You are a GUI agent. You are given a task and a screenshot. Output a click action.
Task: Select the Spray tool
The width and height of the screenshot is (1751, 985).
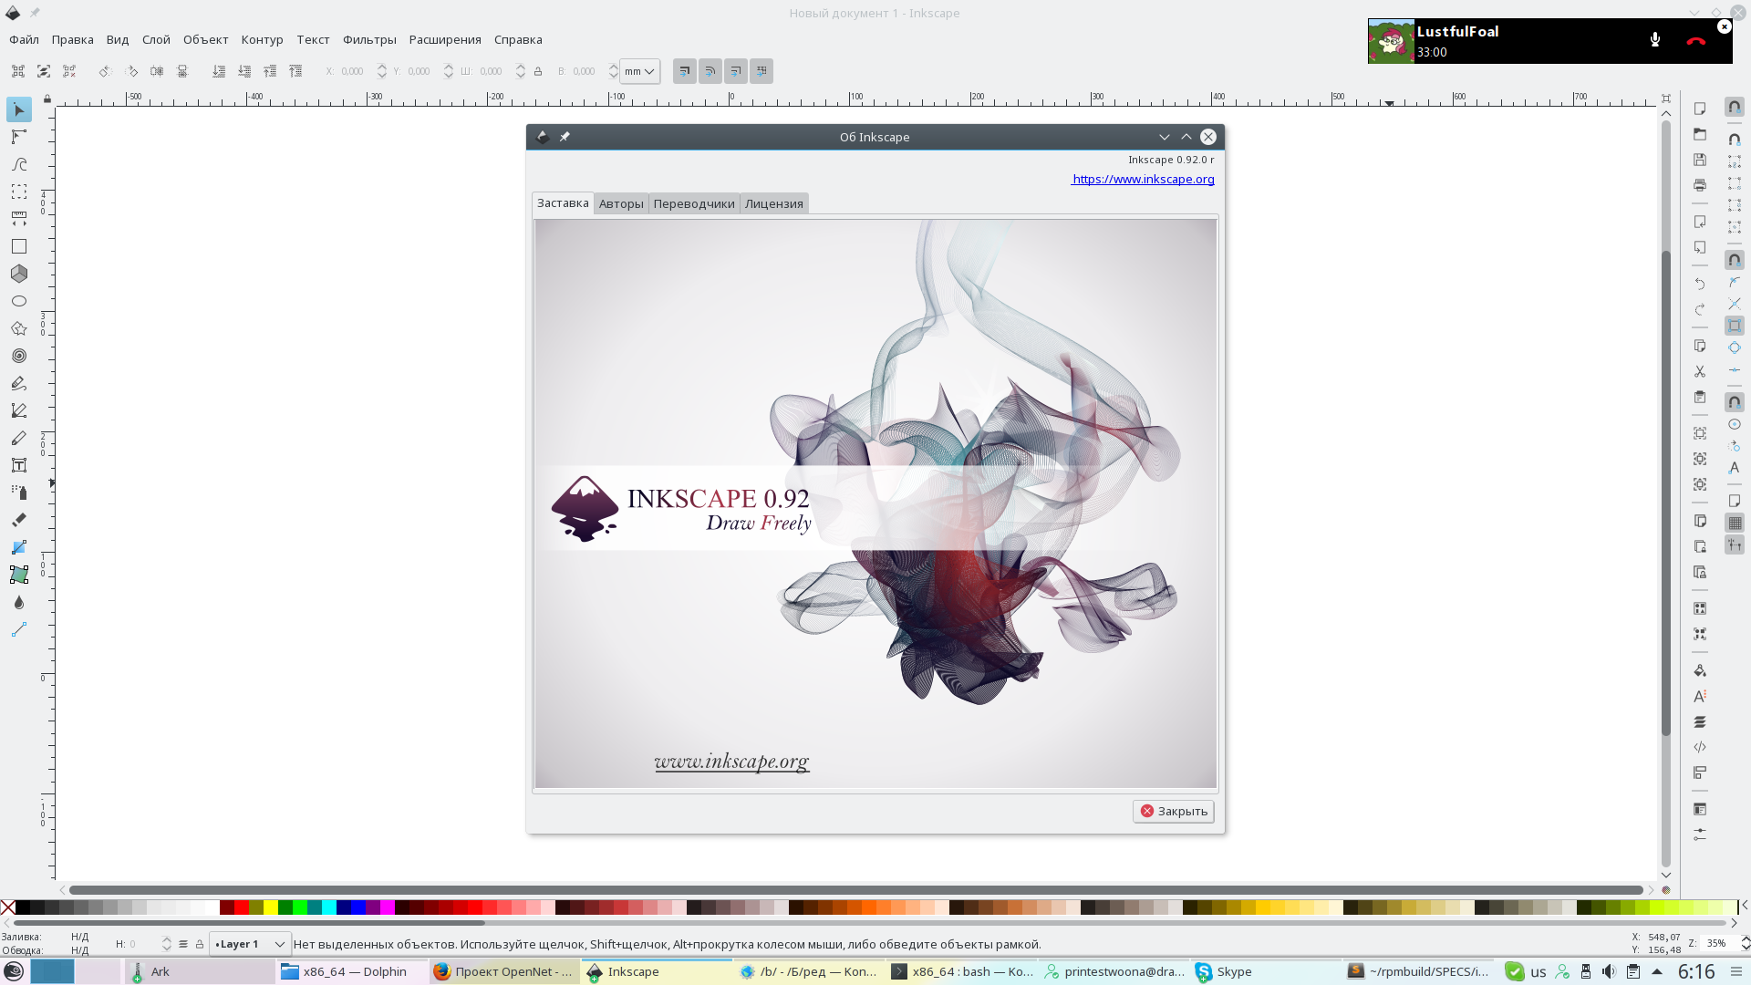pyautogui.click(x=19, y=493)
